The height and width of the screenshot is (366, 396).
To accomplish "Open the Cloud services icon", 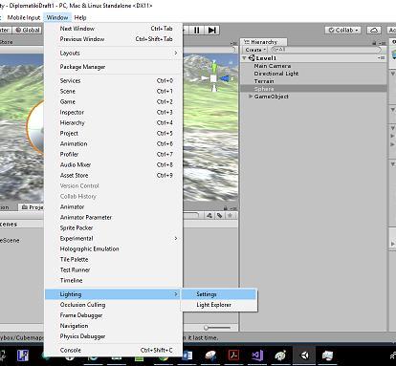I will point(374,30).
